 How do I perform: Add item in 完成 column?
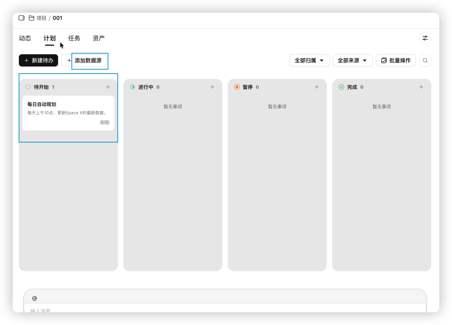[x=421, y=87]
